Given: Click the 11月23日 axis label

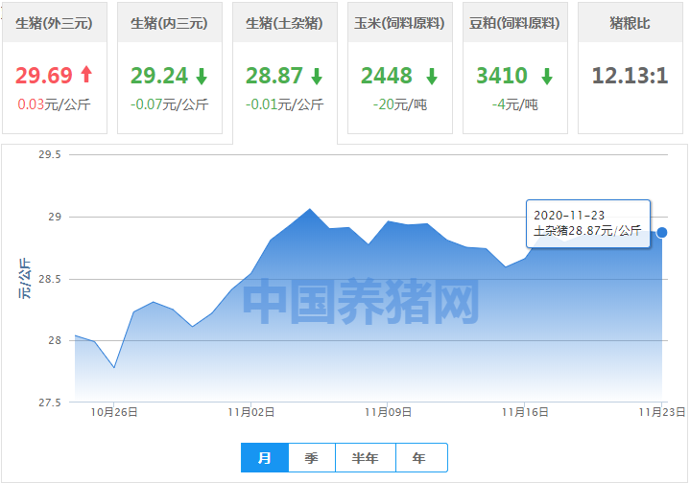Looking at the screenshot, I should click(662, 412).
